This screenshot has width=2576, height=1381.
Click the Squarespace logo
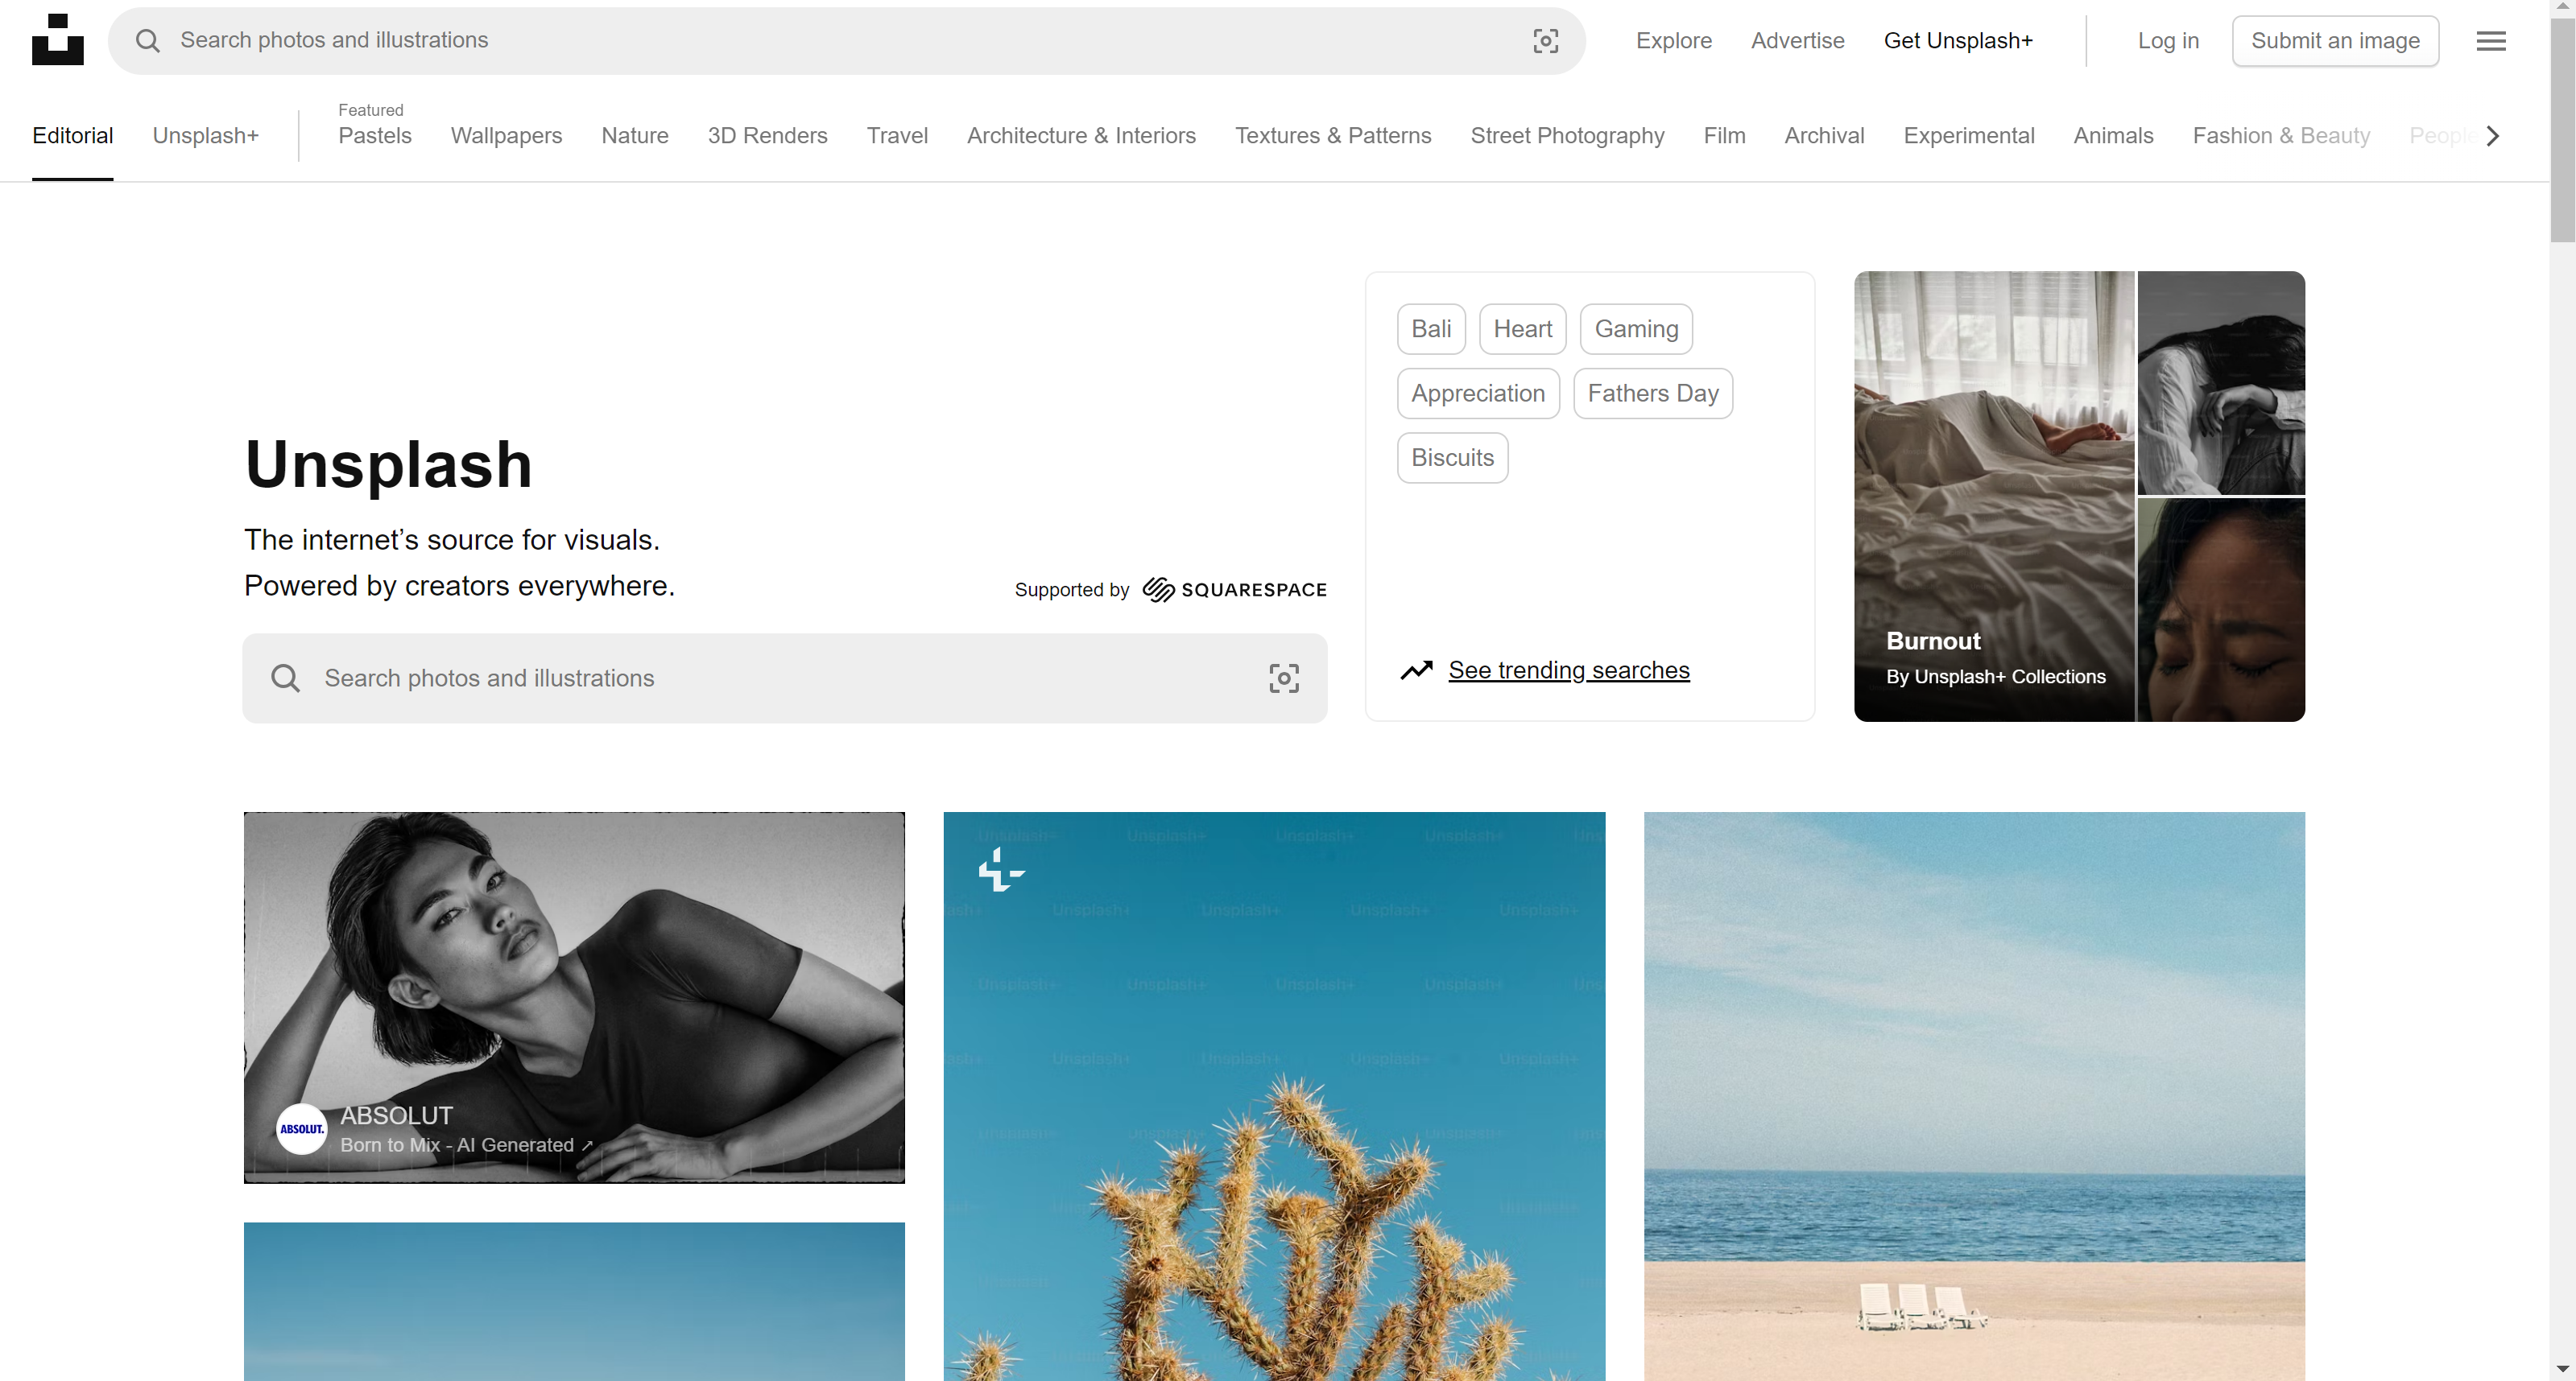(1234, 590)
